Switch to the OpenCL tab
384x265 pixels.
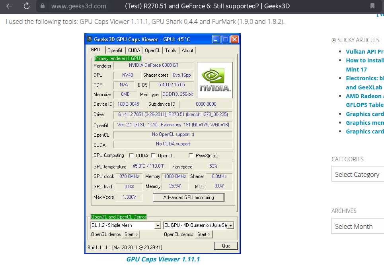(152, 50)
